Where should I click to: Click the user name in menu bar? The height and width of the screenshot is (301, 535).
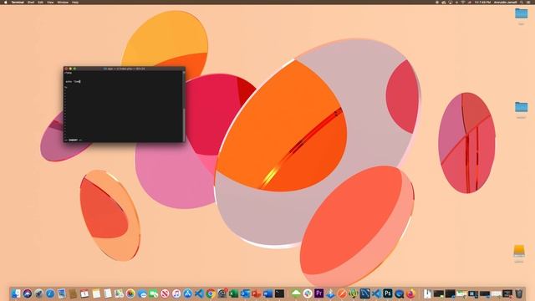click(505, 2)
